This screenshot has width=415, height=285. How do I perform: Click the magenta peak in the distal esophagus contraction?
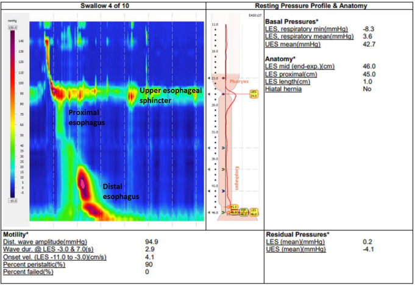(83, 183)
